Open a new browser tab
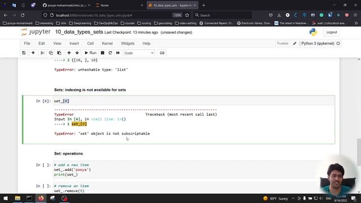The height and width of the screenshot is (203, 361). click(204, 5)
